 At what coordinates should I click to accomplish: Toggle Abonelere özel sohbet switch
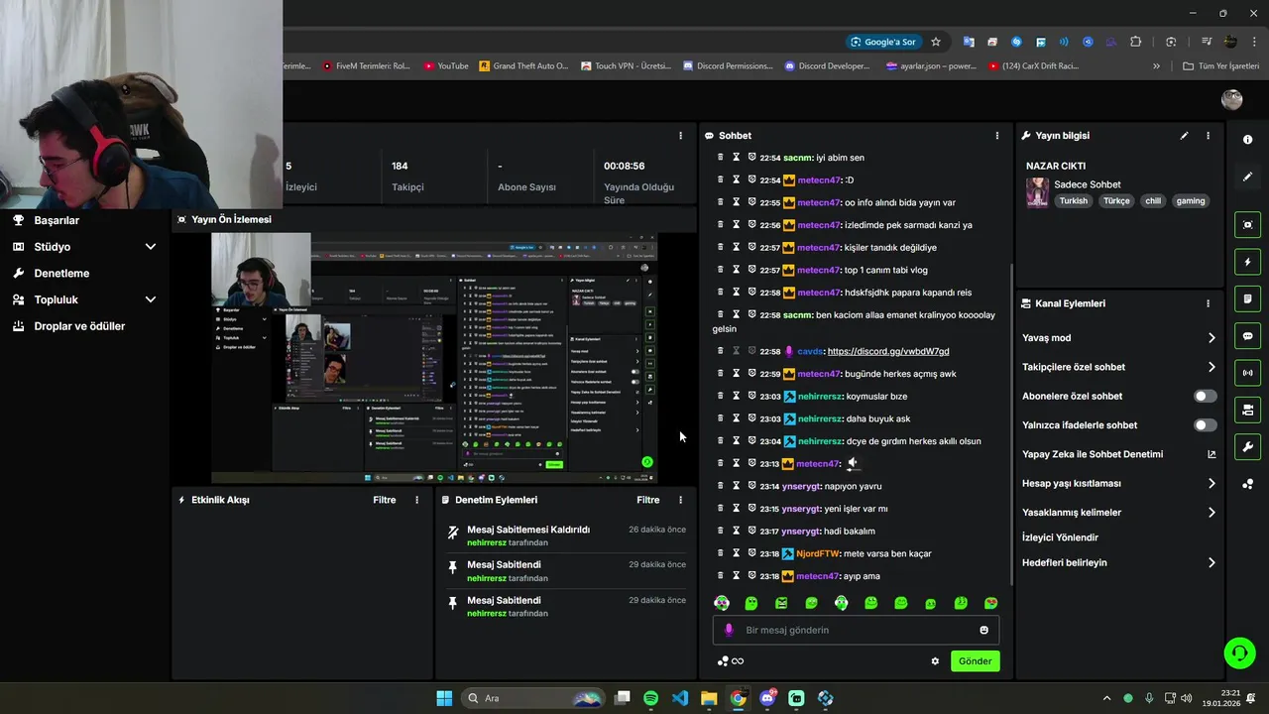[1205, 396]
